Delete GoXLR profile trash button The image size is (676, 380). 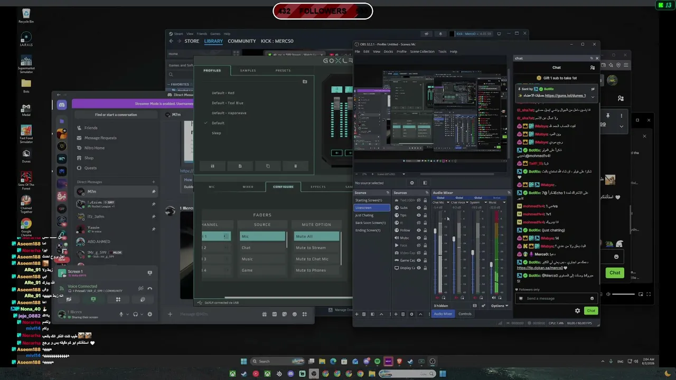point(295,166)
